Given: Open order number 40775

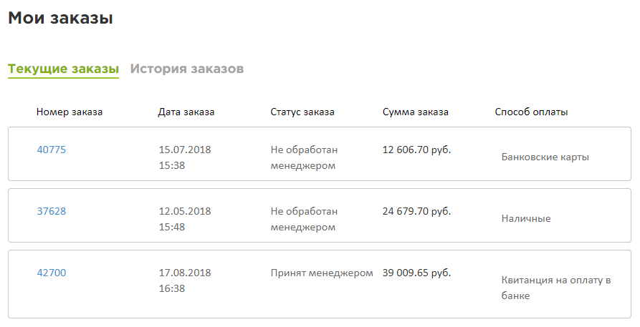Looking at the screenshot, I should pyautogui.click(x=52, y=150).
